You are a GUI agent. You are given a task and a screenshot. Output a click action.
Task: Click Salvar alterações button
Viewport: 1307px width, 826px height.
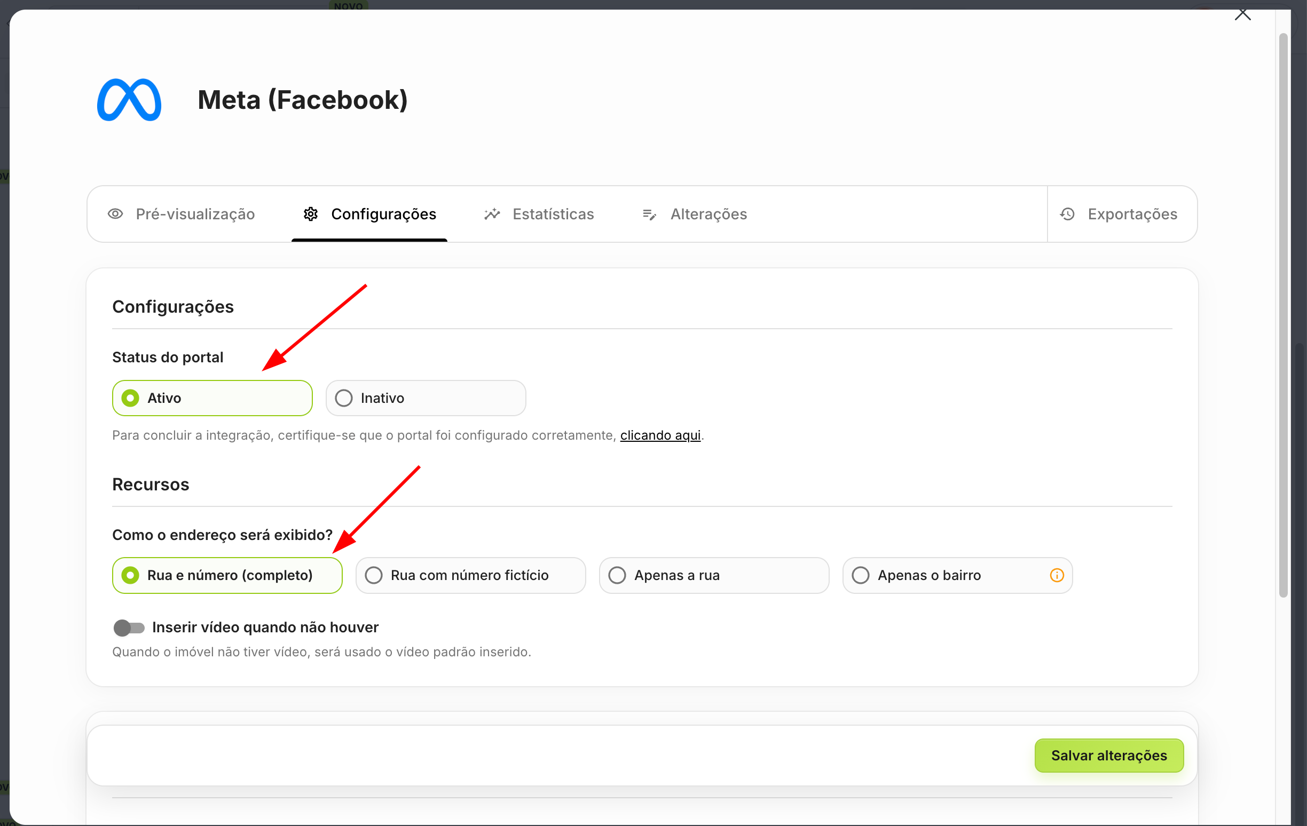click(1109, 755)
